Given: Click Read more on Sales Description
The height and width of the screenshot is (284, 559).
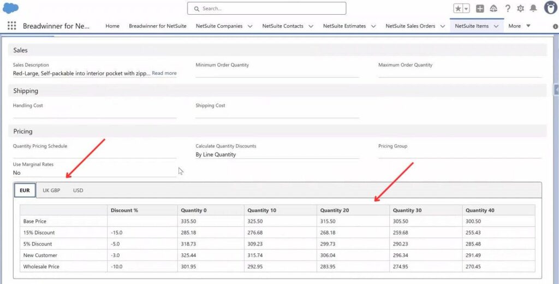Looking at the screenshot, I should pyautogui.click(x=164, y=73).
